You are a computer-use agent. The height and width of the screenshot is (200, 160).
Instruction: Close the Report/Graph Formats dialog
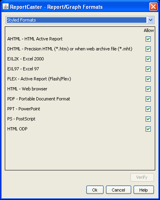click(x=153, y=6)
